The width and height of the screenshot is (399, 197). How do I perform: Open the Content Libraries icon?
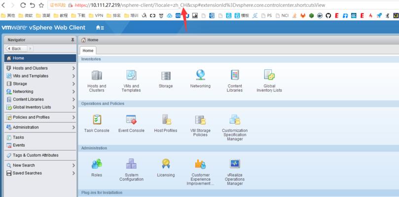(235, 75)
